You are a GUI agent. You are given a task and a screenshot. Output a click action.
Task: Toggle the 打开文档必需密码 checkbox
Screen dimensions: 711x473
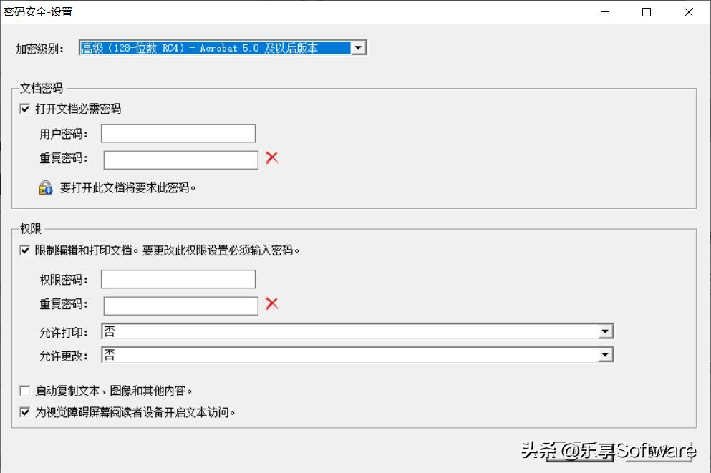click(x=25, y=109)
